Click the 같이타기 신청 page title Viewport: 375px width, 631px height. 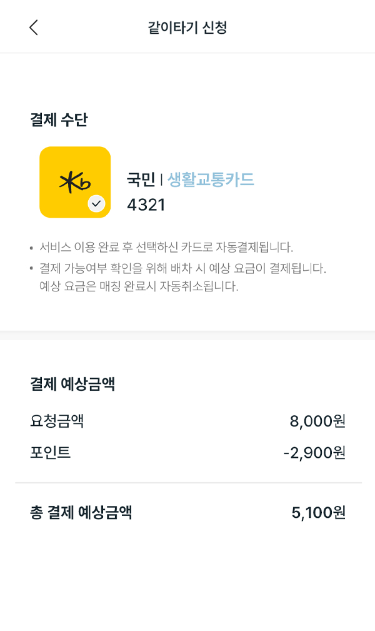[187, 28]
